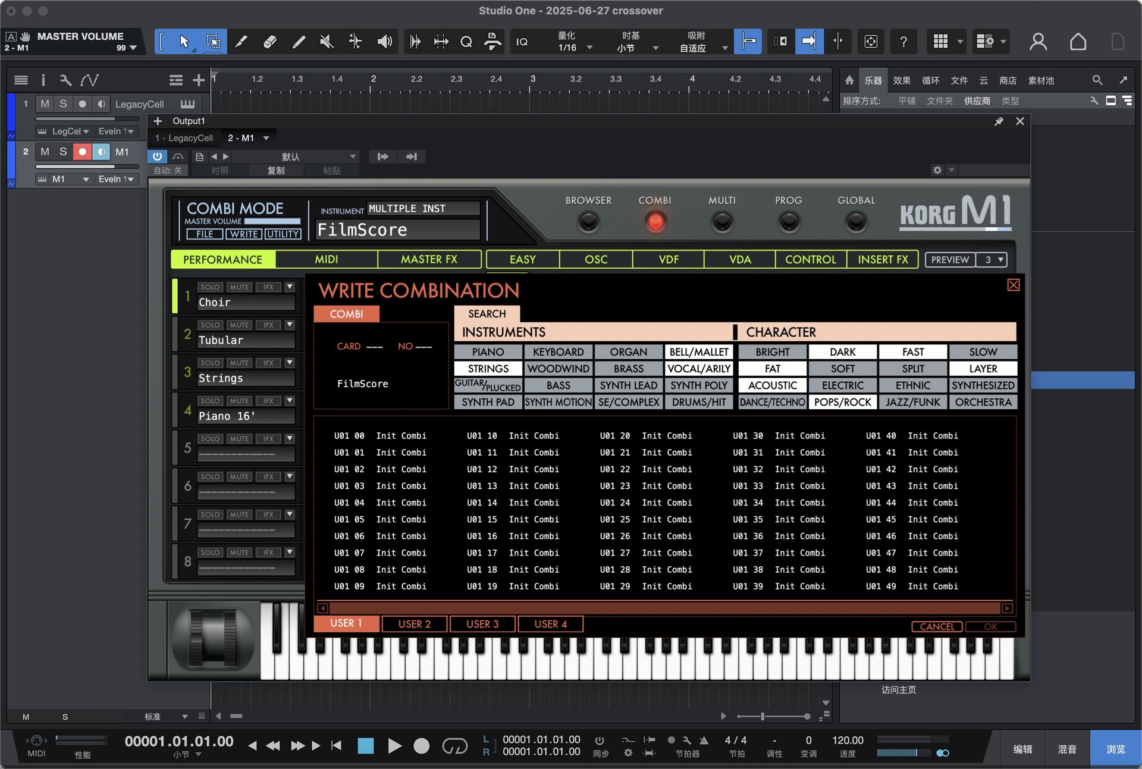Click the FilmScore program name field
Screen dimensions: 1142x769
click(397, 230)
